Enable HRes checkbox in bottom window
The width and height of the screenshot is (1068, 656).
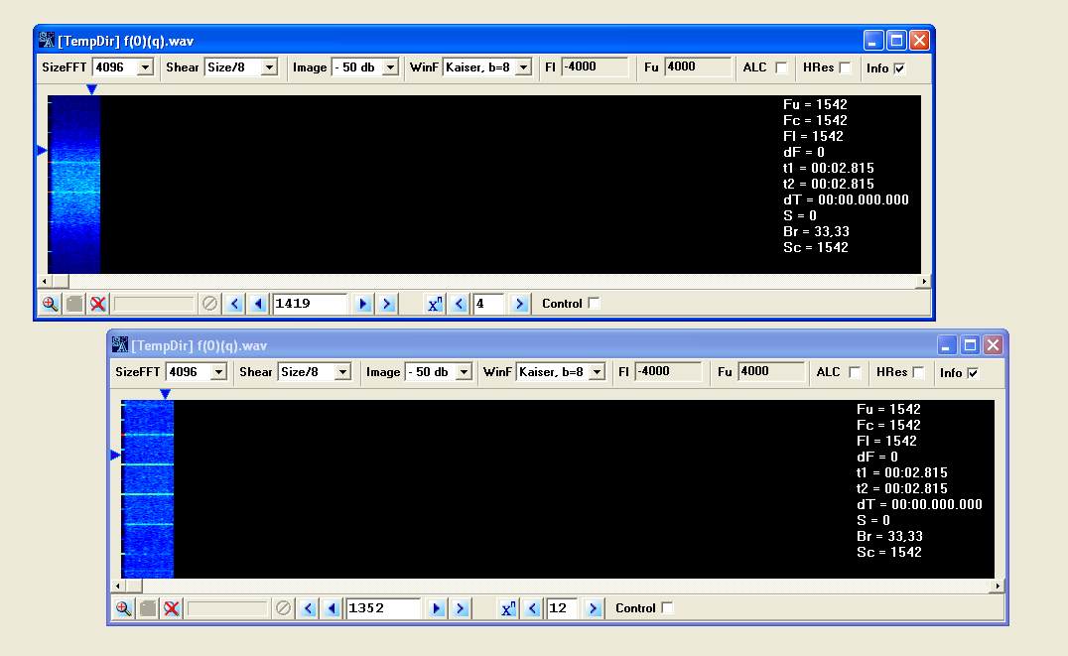[918, 372]
